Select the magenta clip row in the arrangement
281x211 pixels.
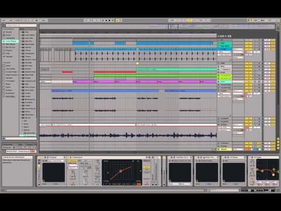pos(145,81)
